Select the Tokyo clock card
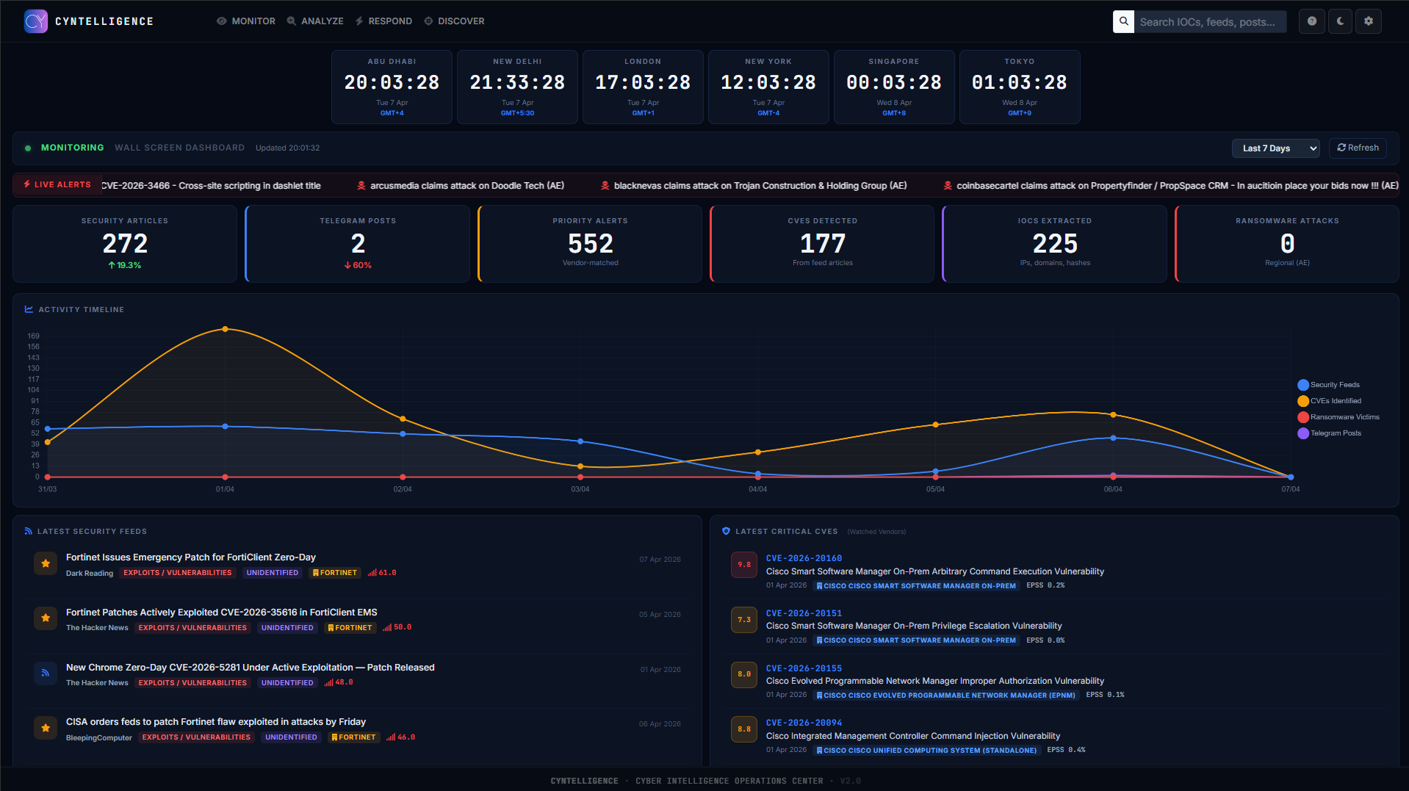The height and width of the screenshot is (791, 1409). click(x=1020, y=87)
